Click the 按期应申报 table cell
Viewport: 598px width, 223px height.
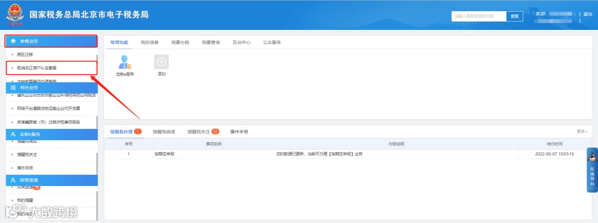click(214, 154)
